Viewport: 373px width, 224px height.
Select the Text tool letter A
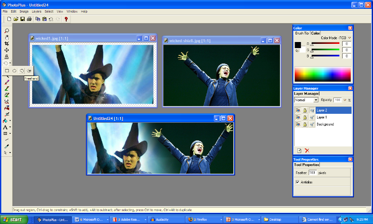[x=5, y=127]
